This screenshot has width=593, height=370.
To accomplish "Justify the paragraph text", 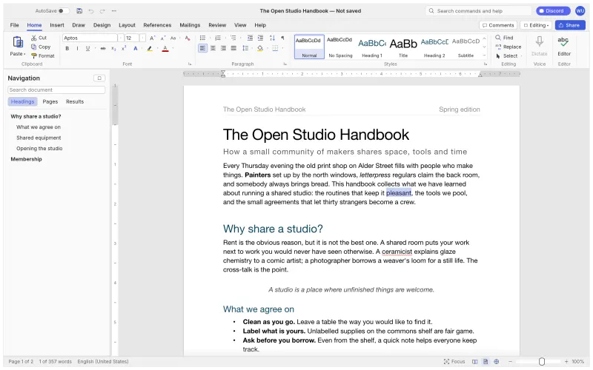I will click(x=233, y=48).
